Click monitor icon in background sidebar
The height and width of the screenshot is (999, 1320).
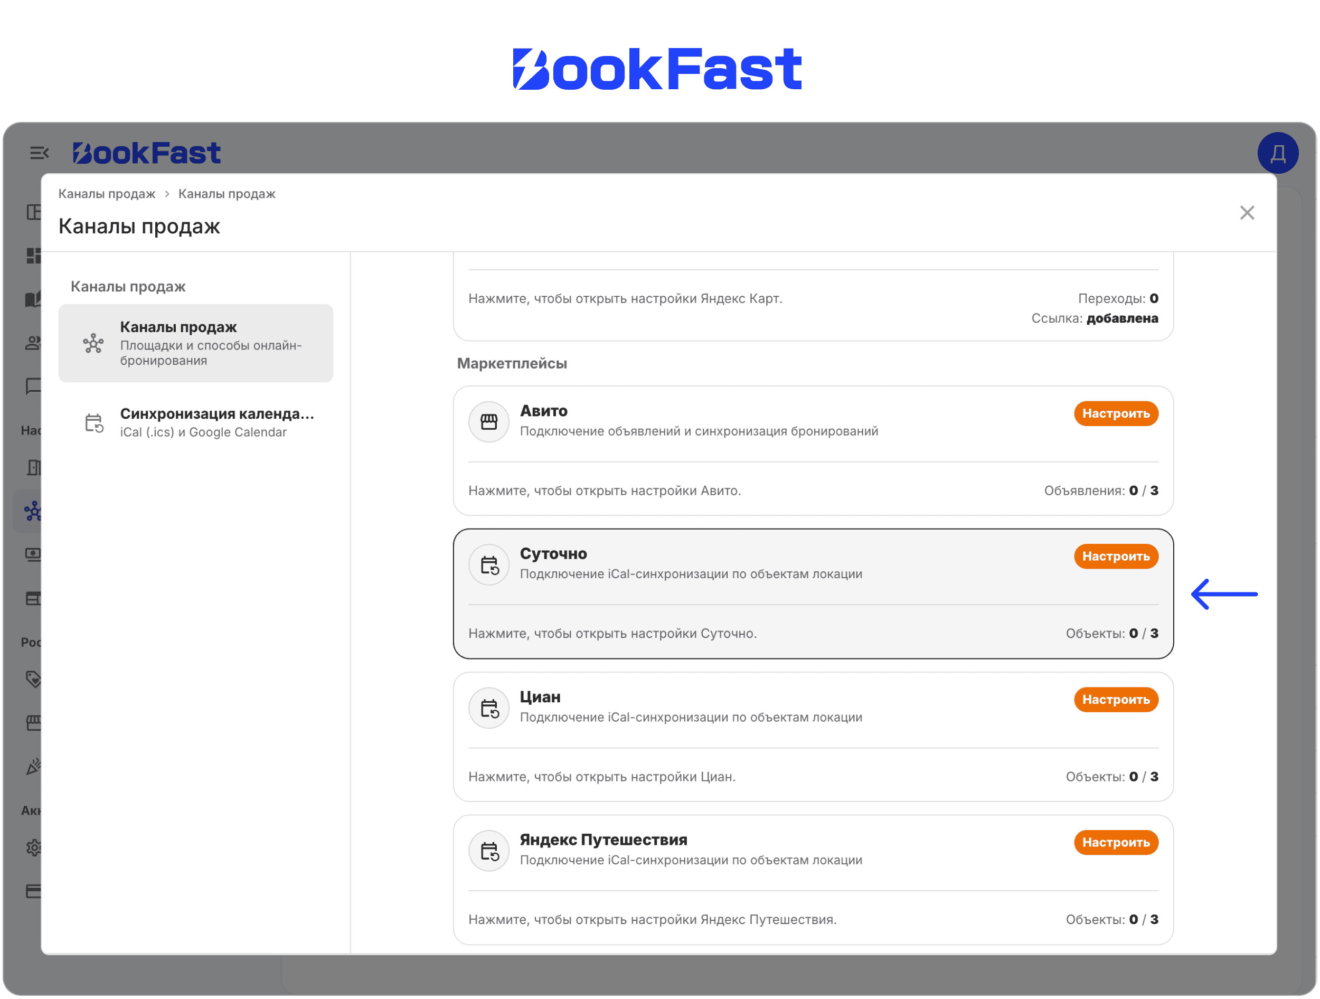pos(33,555)
